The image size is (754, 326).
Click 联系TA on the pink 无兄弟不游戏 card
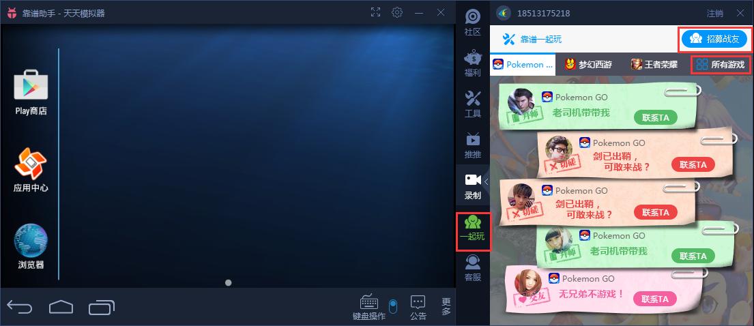pos(655,299)
